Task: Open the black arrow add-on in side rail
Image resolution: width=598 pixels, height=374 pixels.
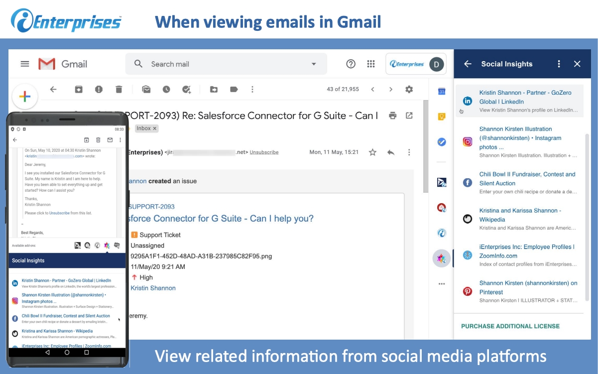Action: click(441, 182)
